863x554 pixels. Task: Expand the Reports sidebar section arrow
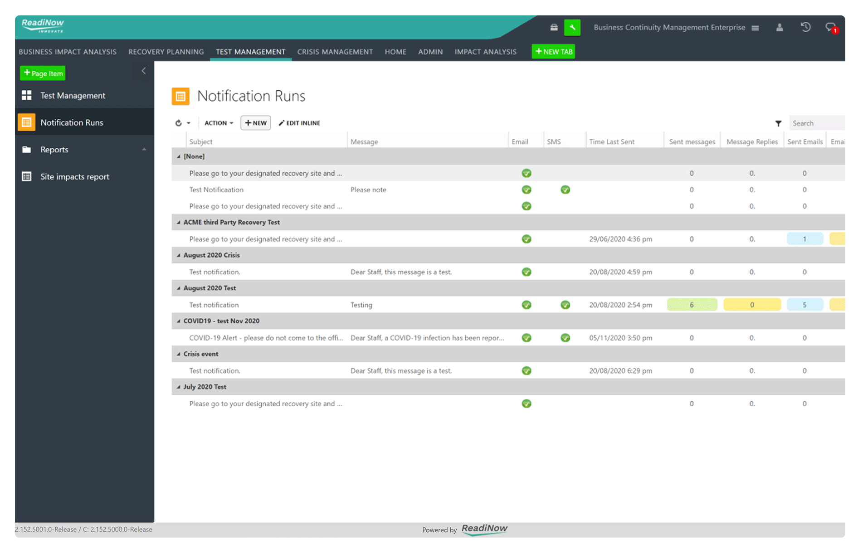[144, 149]
